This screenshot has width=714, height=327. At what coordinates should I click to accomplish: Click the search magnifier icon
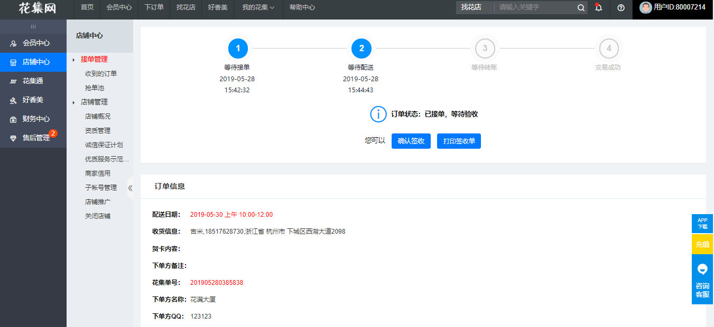coord(581,7)
